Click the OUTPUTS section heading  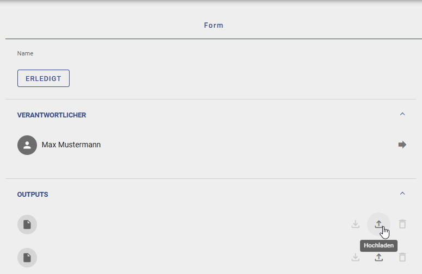tap(33, 195)
